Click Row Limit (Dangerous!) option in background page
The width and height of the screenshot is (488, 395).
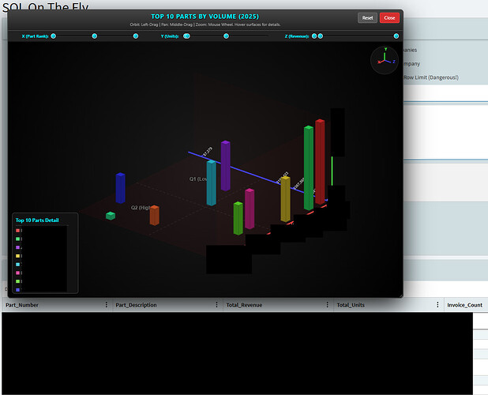coord(430,77)
